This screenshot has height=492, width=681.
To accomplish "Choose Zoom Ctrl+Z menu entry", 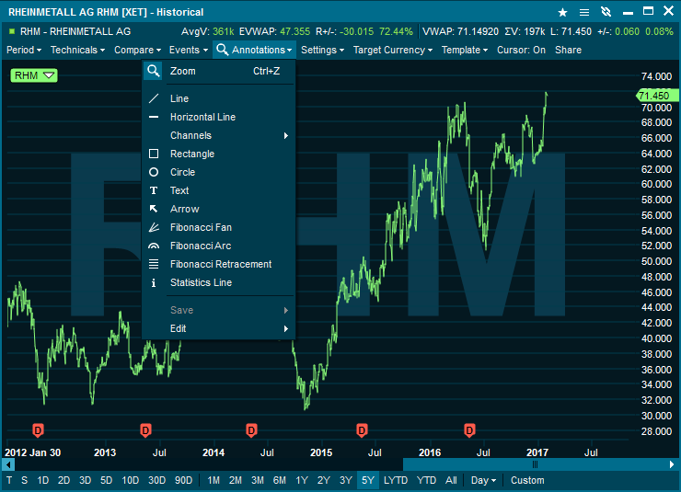I will click(x=218, y=71).
